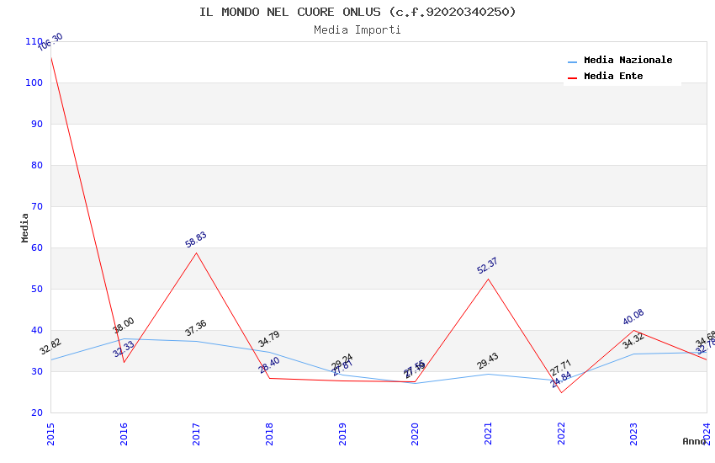Screen dimensions: 715x463
Task: Click the red Media Ente legend swatch
Action: tap(572, 78)
